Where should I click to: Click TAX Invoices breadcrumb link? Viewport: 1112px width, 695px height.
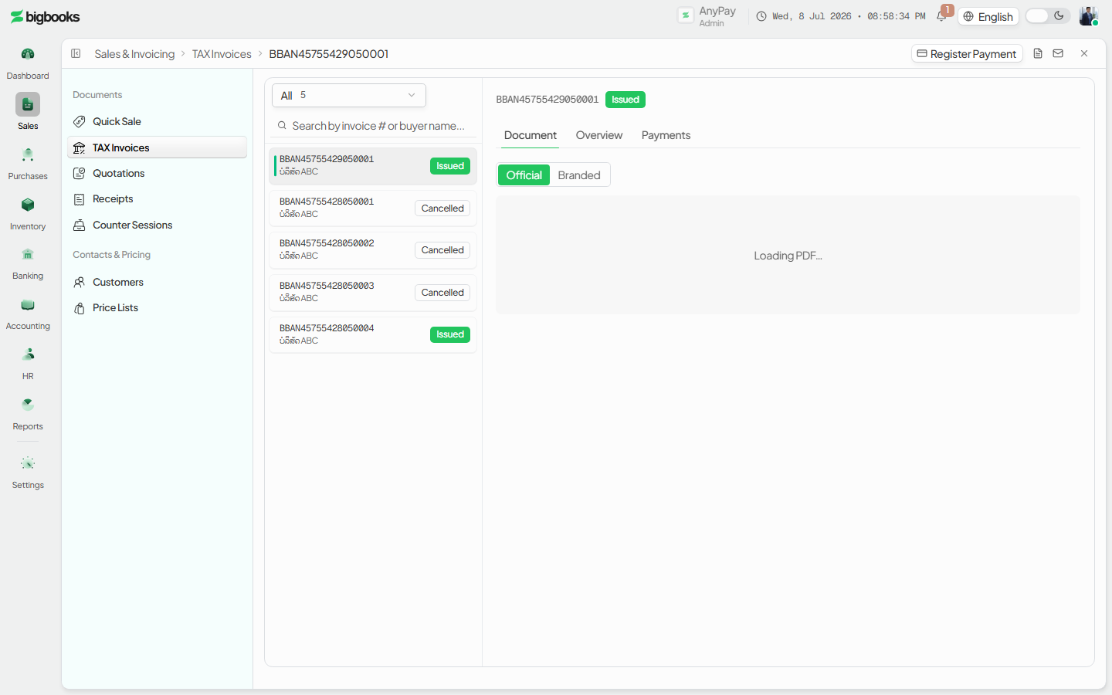pos(222,54)
